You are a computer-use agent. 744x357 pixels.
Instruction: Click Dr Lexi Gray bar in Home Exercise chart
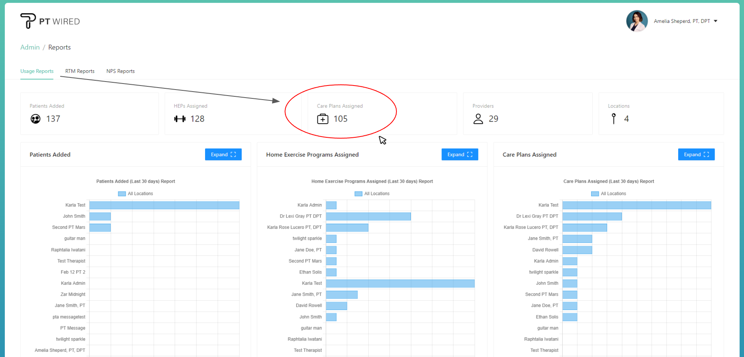[368, 216]
